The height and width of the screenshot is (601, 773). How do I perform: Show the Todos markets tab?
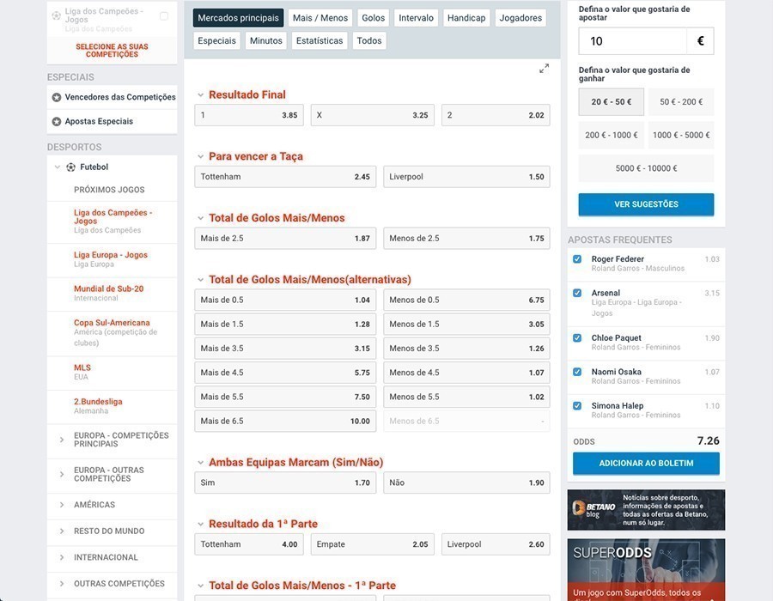pos(369,41)
